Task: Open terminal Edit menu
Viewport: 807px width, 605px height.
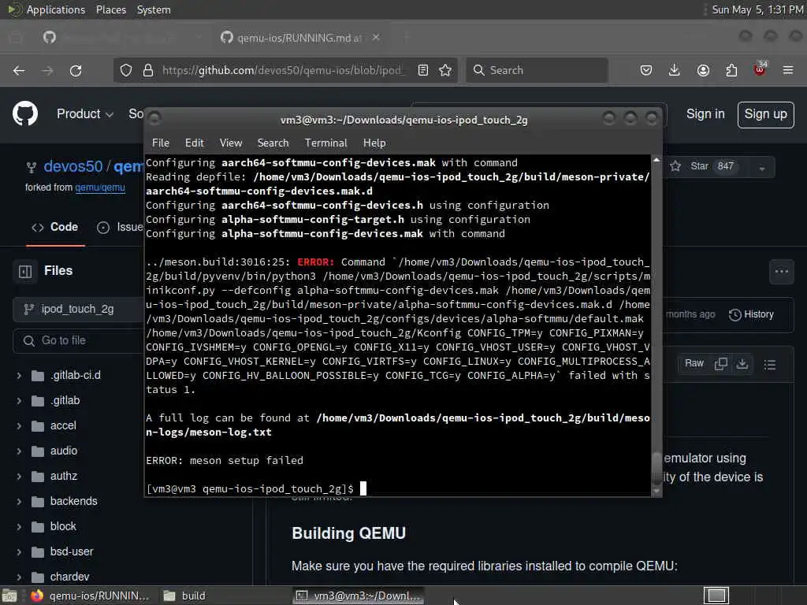Action: [194, 143]
